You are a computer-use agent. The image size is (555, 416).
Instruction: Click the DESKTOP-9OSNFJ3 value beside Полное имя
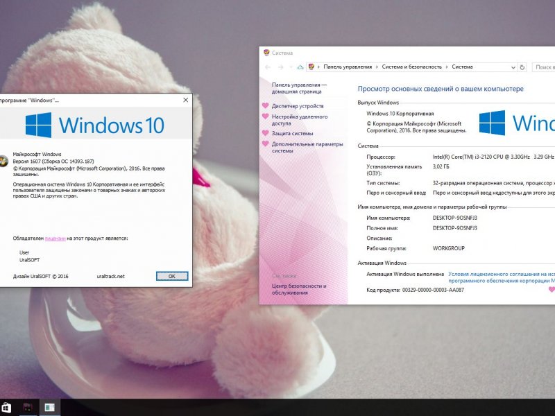coord(455,228)
